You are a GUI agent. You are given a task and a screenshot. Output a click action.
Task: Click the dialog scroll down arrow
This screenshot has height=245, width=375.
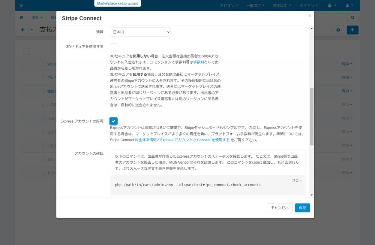click(311, 195)
